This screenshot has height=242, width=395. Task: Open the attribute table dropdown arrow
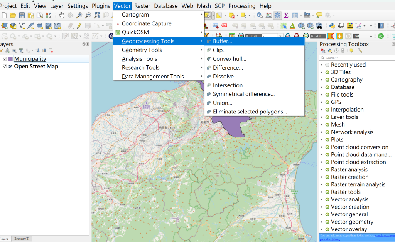301,15
